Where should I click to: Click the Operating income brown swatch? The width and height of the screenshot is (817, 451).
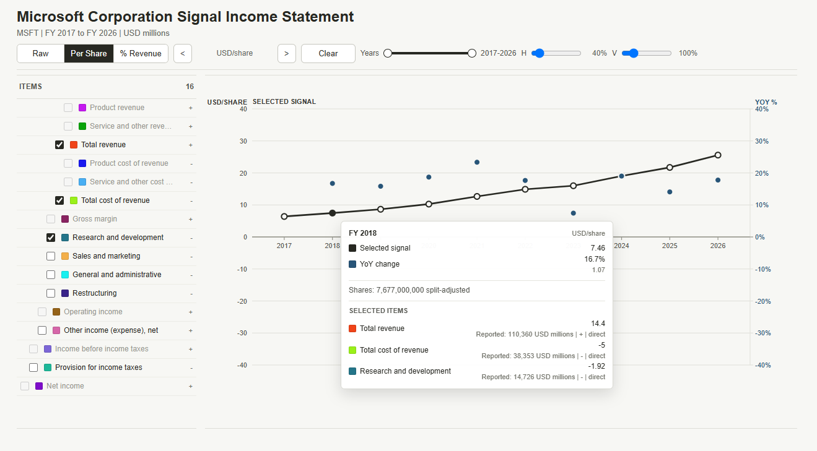(x=56, y=312)
